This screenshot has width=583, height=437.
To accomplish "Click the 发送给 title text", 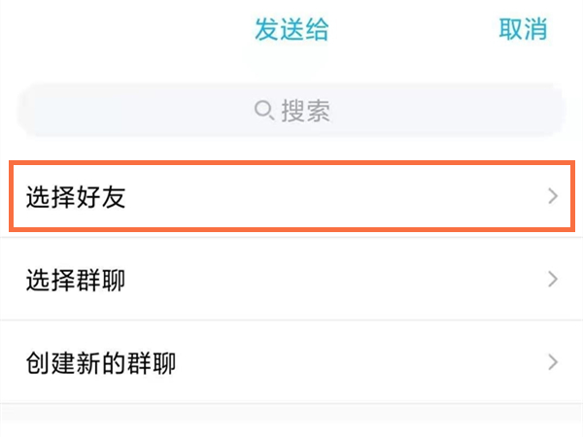I will point(291,30).
